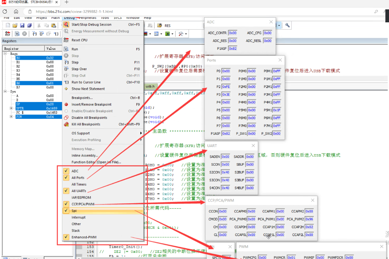The width and height of the screenshot is (389, 259).
Task: Click the Save All toolbar icon
Action: click(x=29, y=26)
